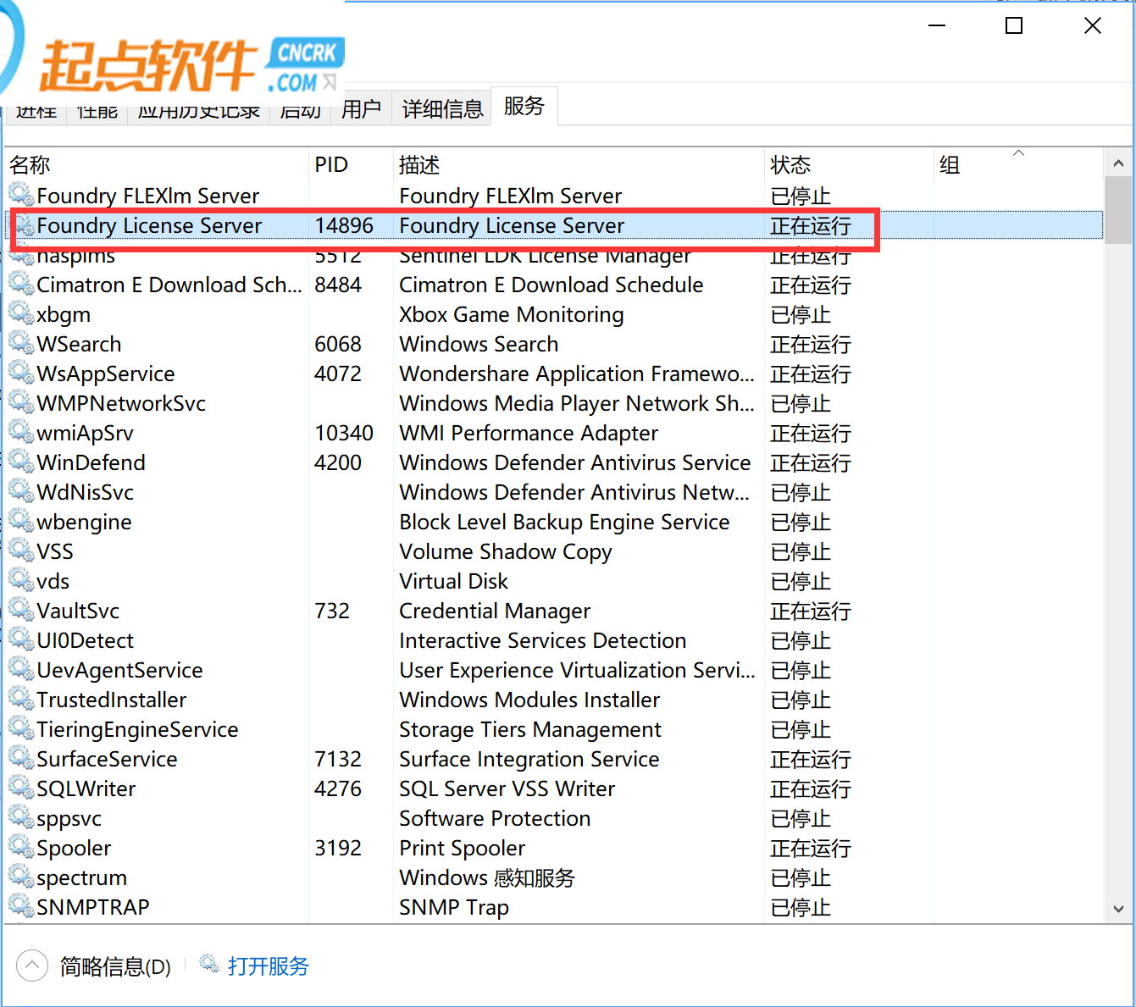Click service icon next to VaultSvc
The width and height of the screenshot is (1136, 1007).
coord(21,610)
